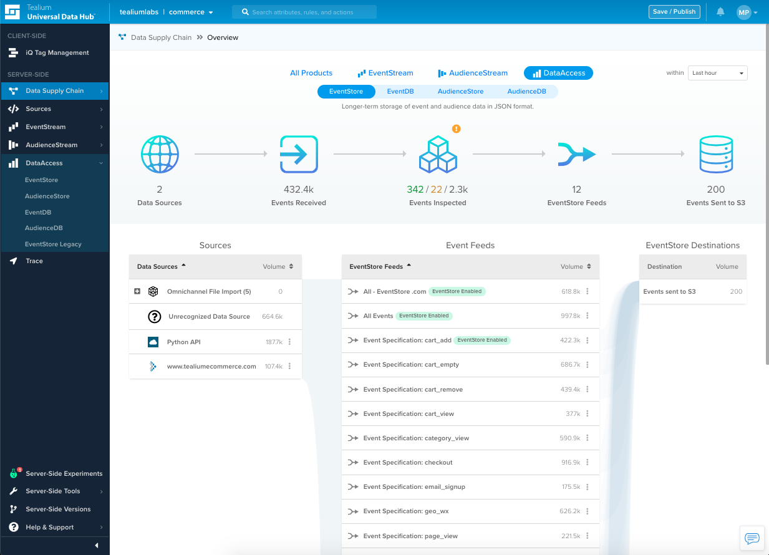
Task: Switch to the AudienceStore pill option
Action: (x=460, y=92)
